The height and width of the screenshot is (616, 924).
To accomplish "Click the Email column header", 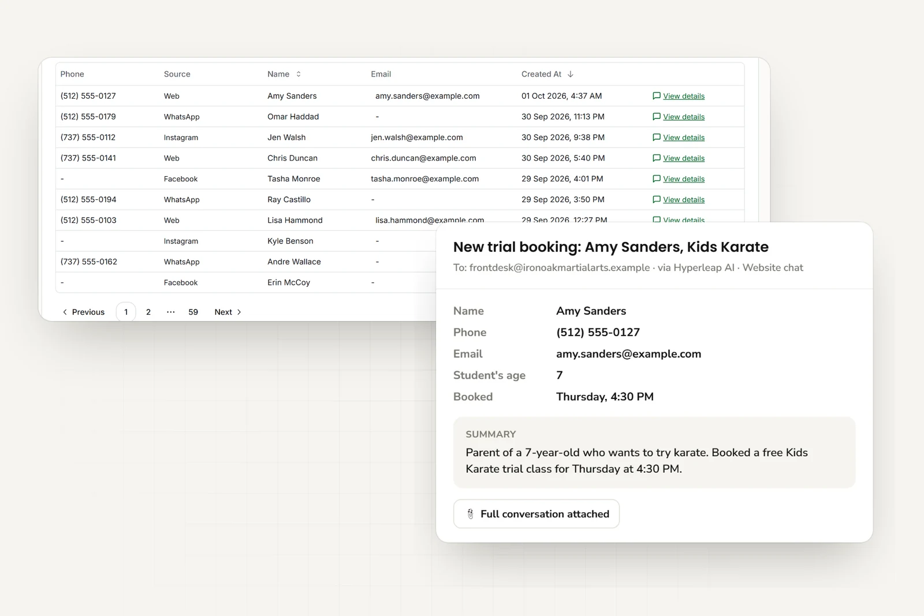I will (x=381, y=74).
